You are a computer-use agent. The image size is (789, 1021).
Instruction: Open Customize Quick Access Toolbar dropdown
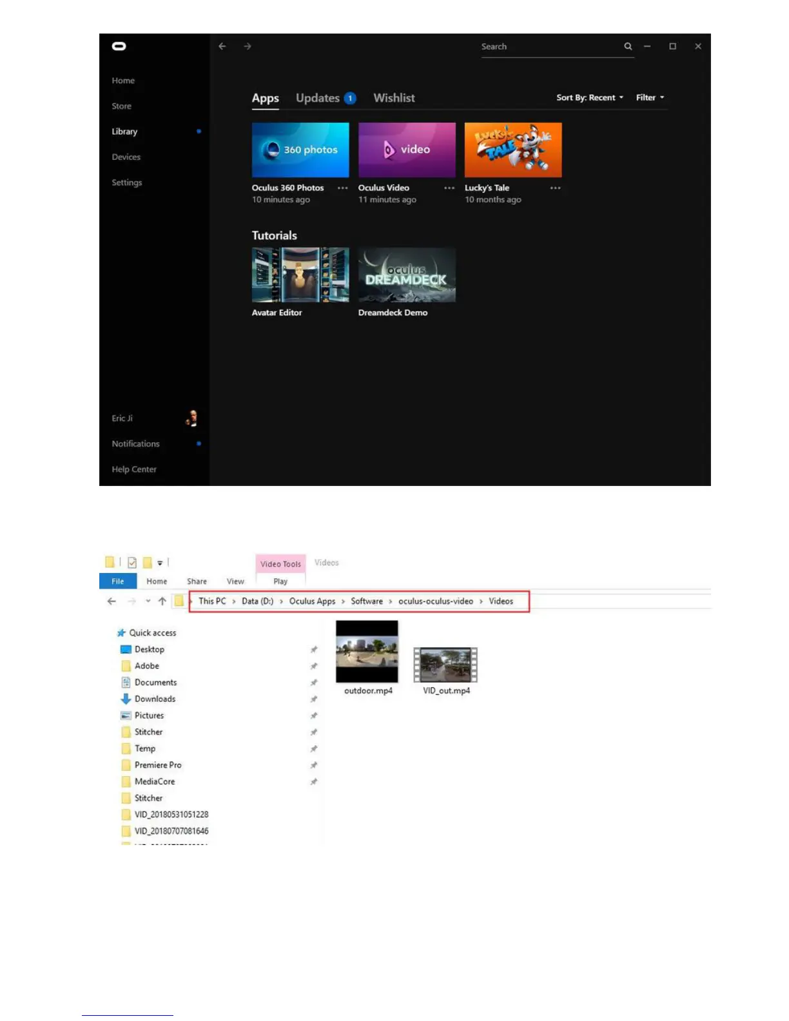(x=160, y=563)
